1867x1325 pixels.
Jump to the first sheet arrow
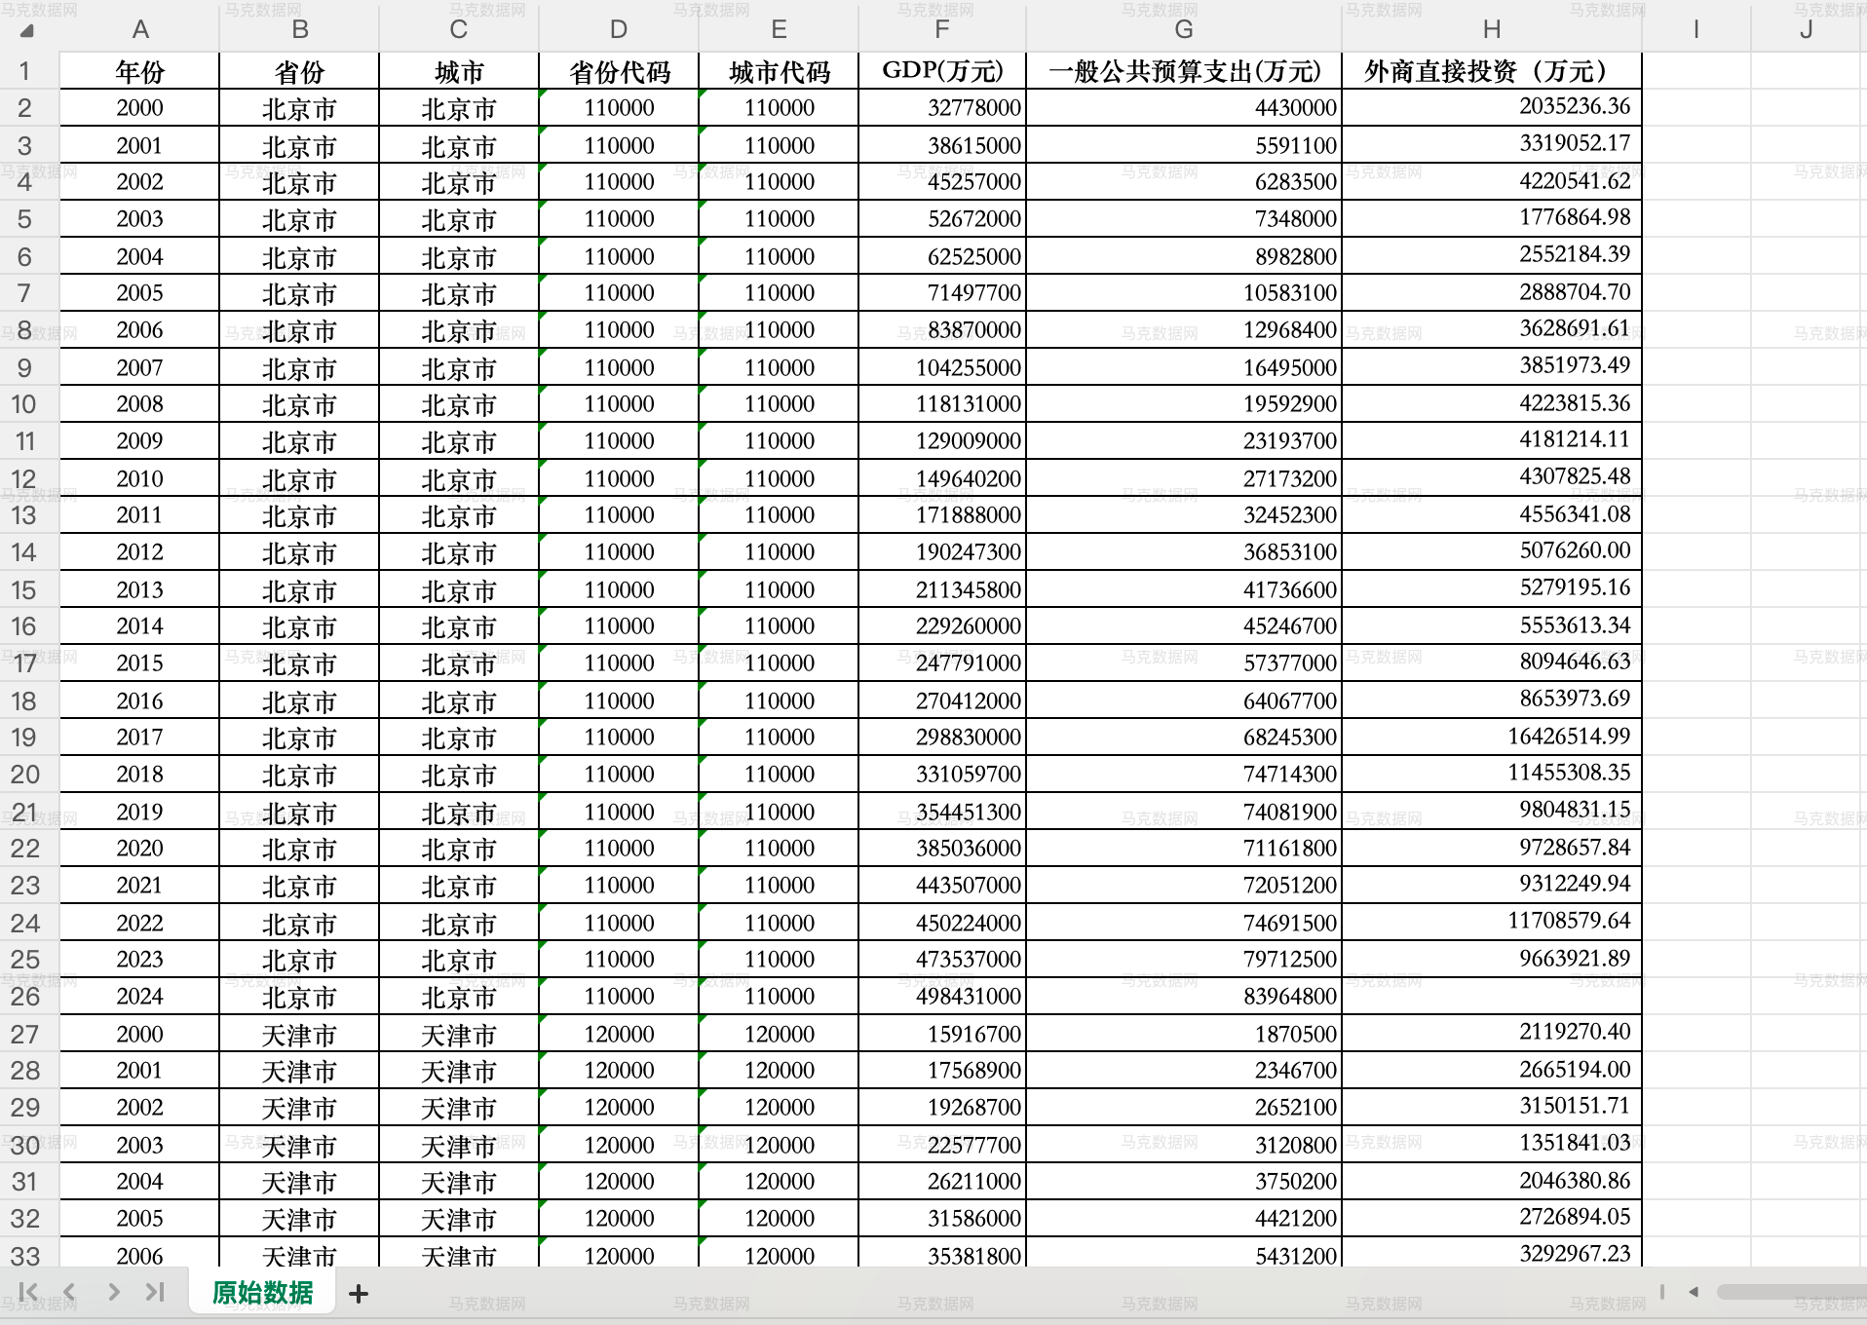coord(28,1292)
